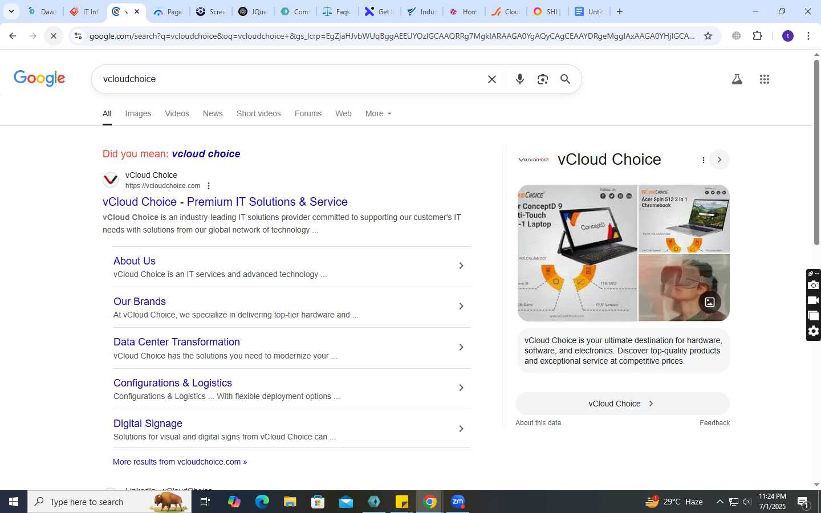Open Search by image camera icon

(x=542, y=79)
